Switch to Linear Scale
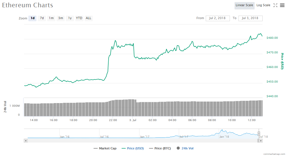Viewport: 288px width, 157px height. [x=244, y=5]
